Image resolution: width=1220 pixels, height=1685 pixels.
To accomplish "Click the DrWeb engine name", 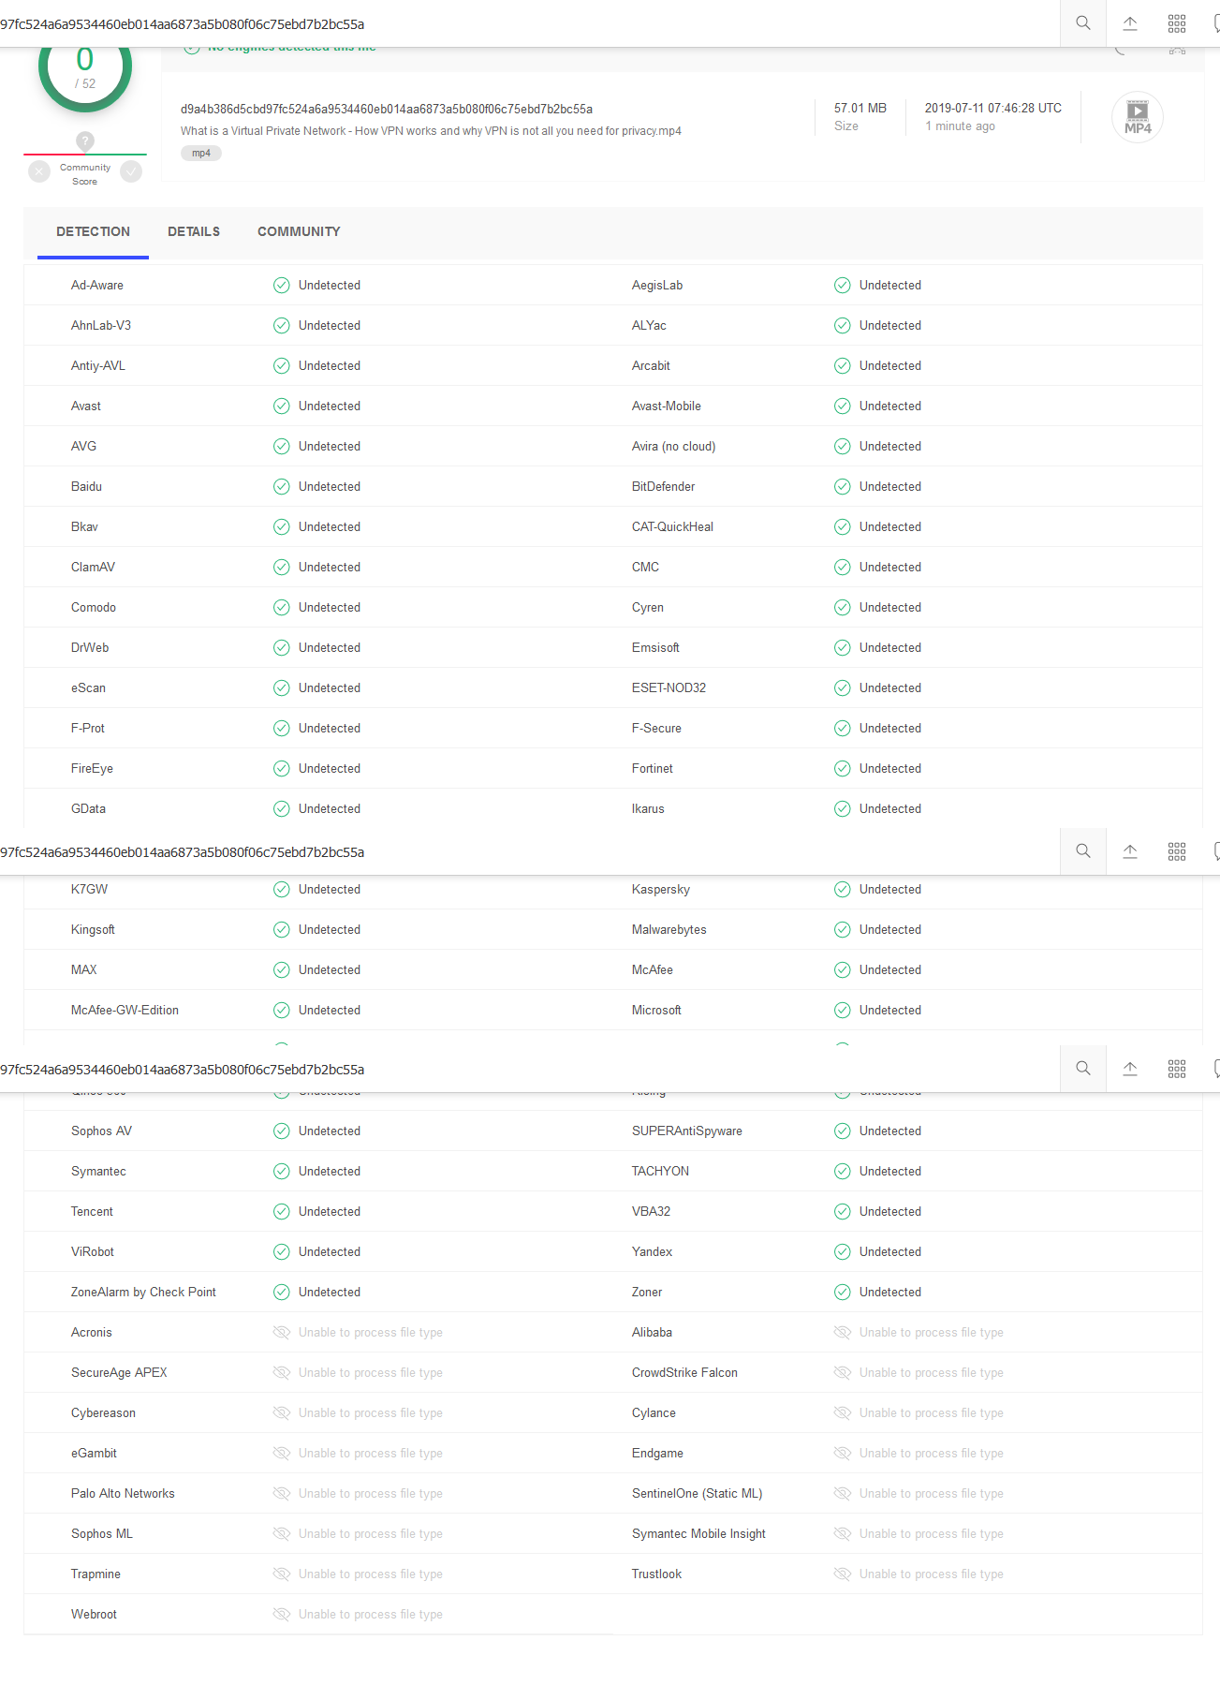I will tap(90, 648).
